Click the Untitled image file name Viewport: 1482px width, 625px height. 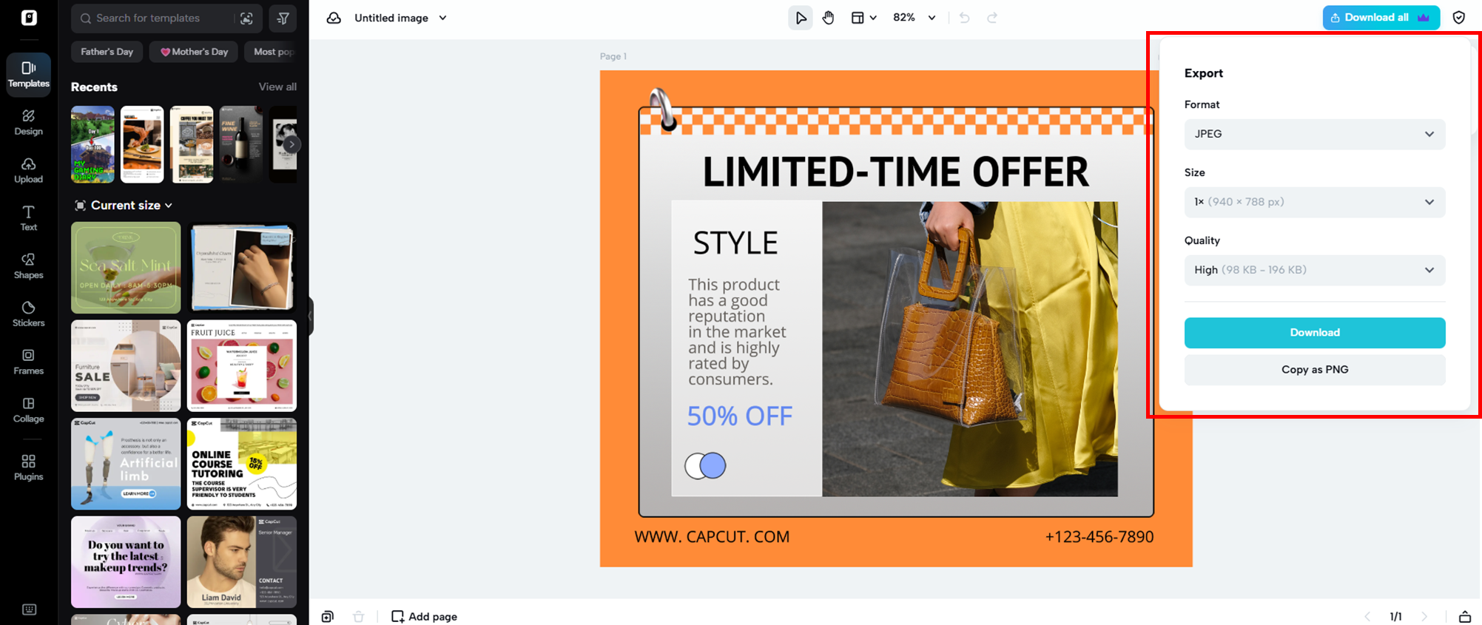point(391,18)
